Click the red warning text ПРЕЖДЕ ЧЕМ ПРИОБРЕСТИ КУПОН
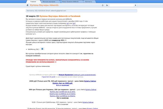The width and height of the screenshot is (163, 109). click(x=57, y=61)
